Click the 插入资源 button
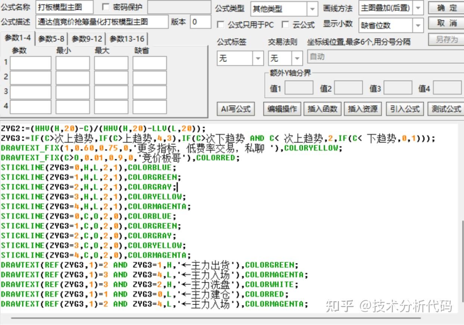Screen dimensions: 464x325 [363, 109]
